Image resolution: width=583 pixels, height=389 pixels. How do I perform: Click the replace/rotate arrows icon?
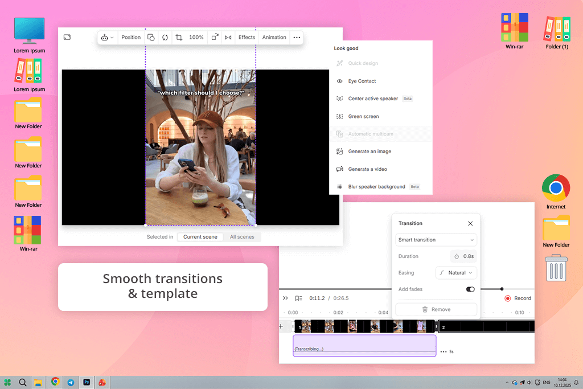point(165,38)
